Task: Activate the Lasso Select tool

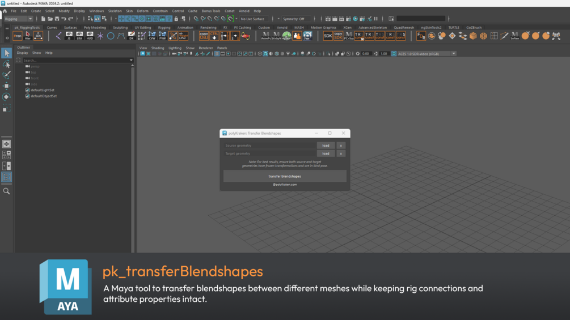Action: 7,64
